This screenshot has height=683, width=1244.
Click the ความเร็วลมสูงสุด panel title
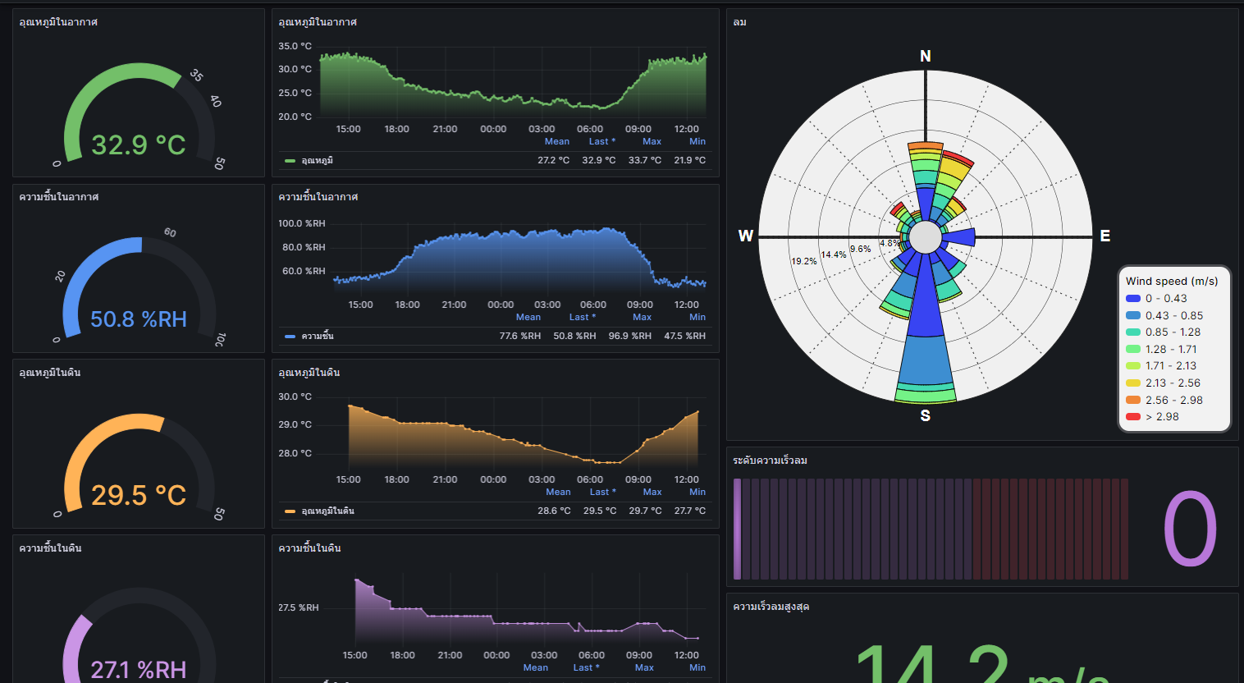pyautogui.click(x=771, y=607)
